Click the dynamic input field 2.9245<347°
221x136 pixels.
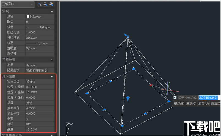(209, 98)
